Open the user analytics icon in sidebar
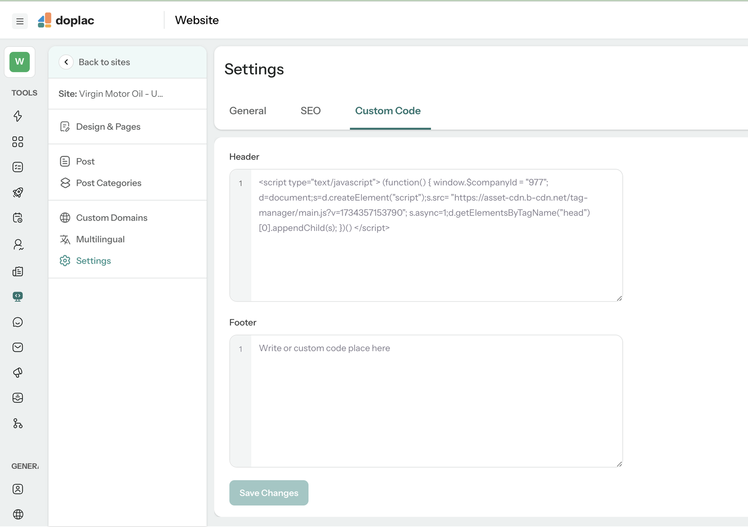 click(x=18, y=245)
